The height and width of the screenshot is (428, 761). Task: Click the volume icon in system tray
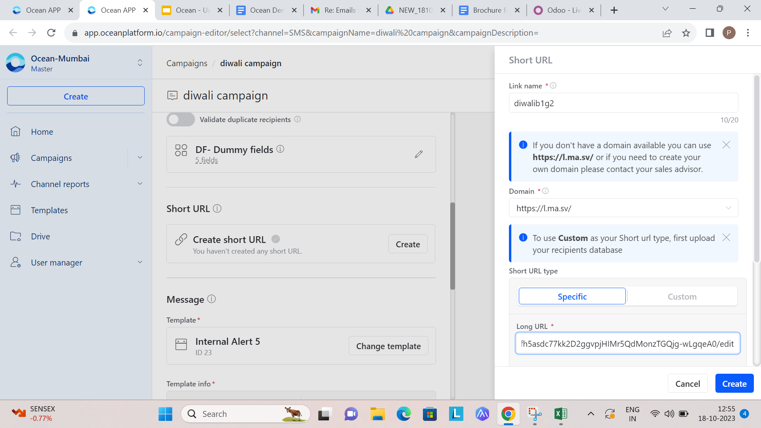point(669,414)
